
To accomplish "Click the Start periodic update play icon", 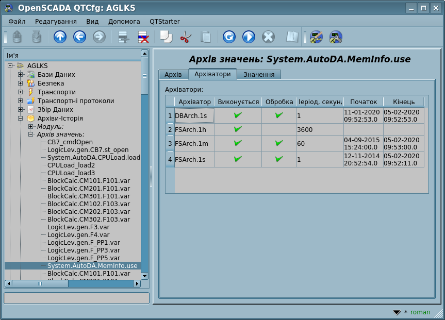I will (249, 37).
